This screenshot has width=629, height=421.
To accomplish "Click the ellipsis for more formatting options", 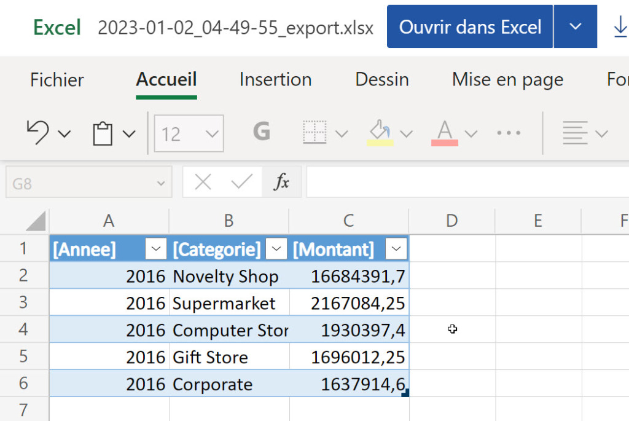I will click(509, 133).
